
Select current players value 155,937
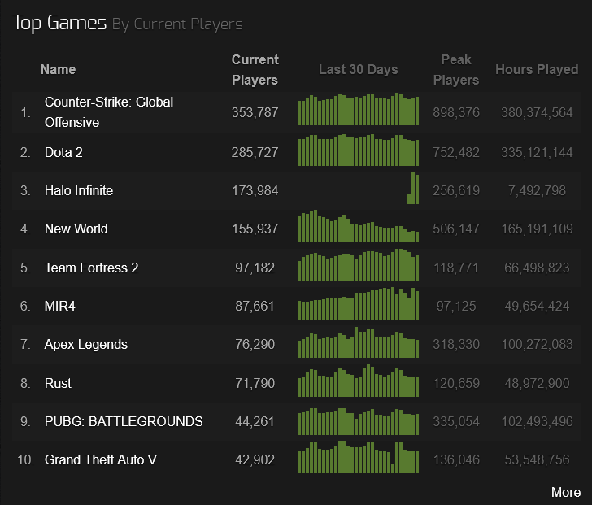[255, 229]
